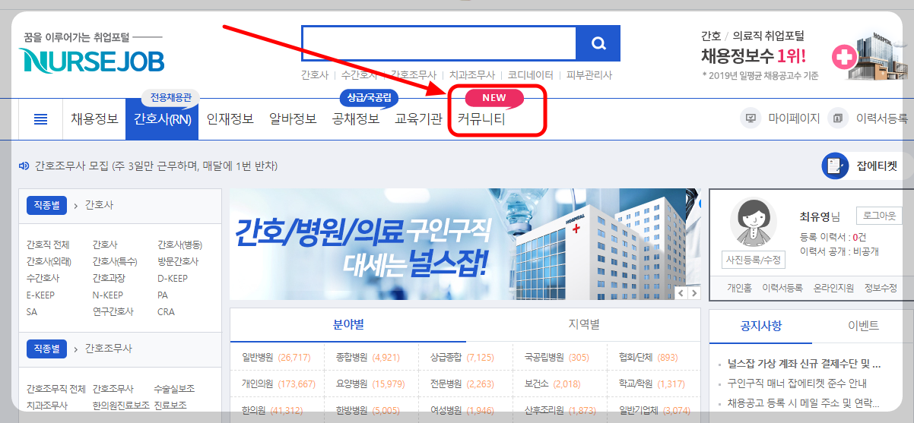This screenshot has width=914, height=423.
Task: Open the 교육기관 menu
Action: [418, 119]
